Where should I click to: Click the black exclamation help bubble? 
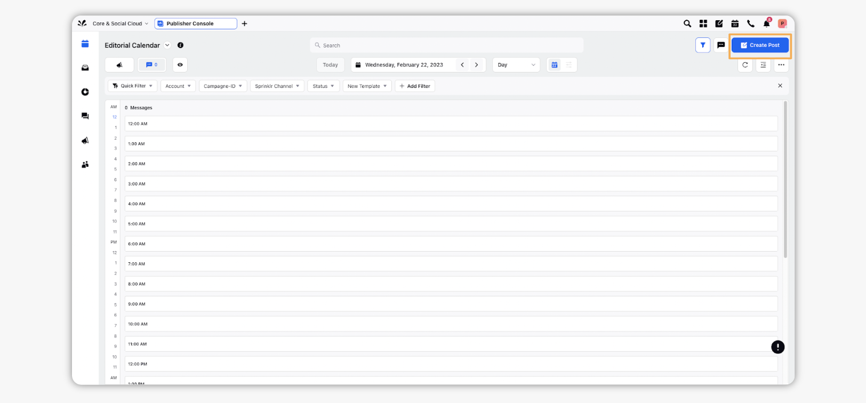(x=778, y=347)
